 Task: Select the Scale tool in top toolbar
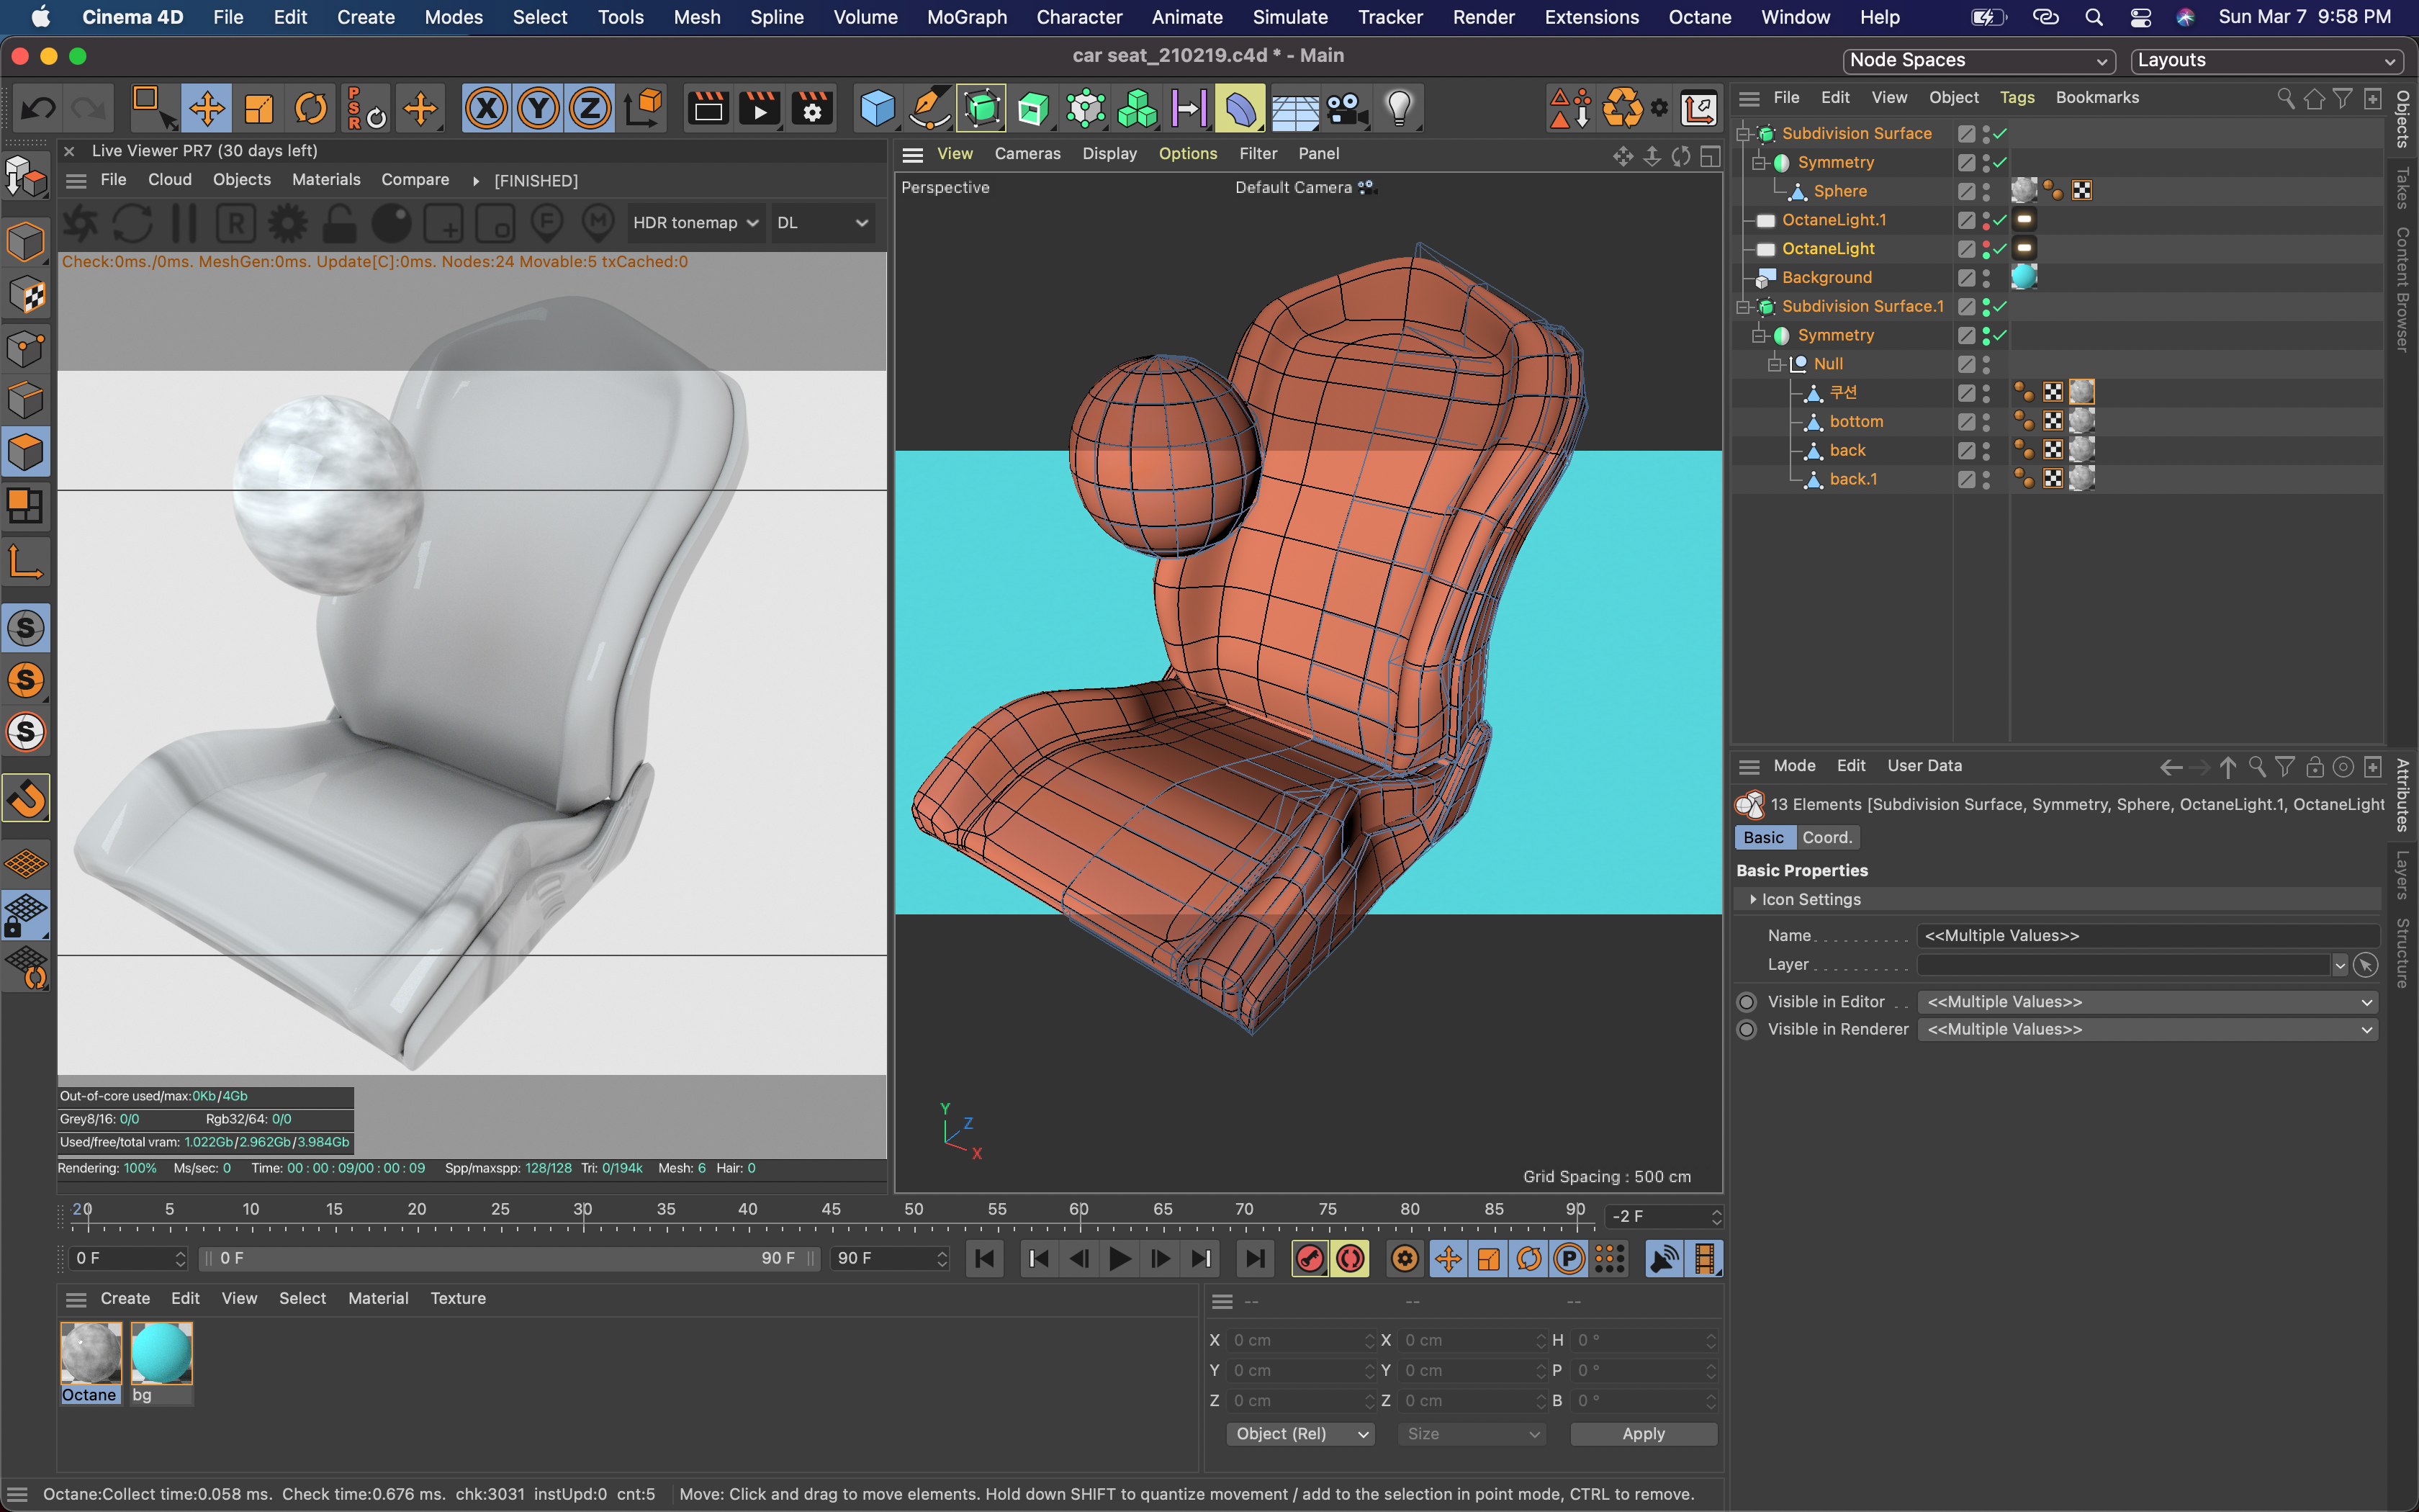(x=259, y=108)
